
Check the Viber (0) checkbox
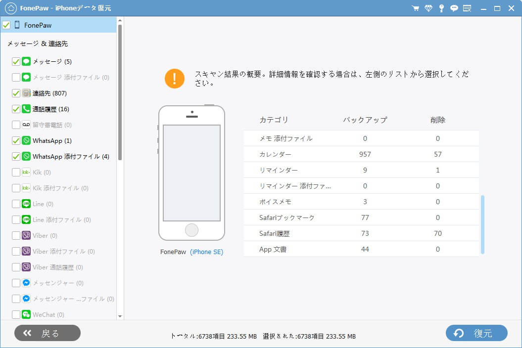point(16,235)
